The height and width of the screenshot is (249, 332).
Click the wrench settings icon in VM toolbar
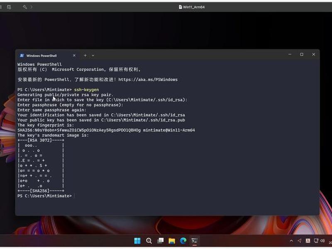click(x=25, y=7)
